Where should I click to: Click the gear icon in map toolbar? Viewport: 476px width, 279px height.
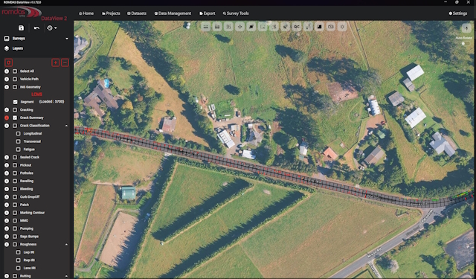pyautogui.click(x=342, y=27)
